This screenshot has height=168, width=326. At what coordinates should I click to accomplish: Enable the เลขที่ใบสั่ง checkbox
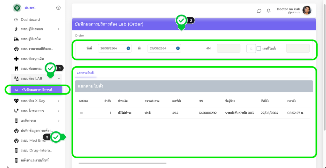click(259, 48)
